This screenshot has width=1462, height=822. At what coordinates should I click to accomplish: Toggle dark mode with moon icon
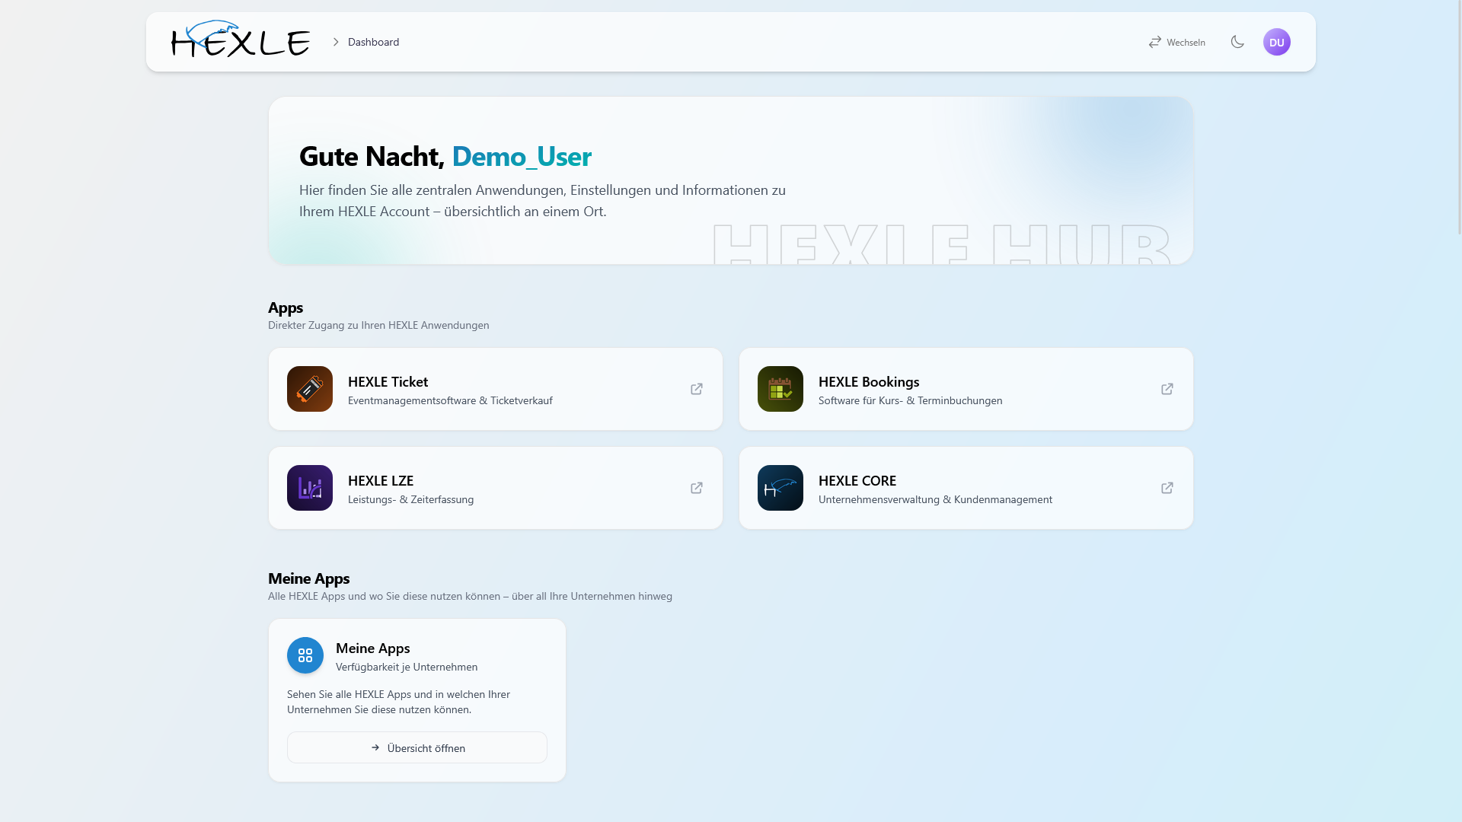1237,42
